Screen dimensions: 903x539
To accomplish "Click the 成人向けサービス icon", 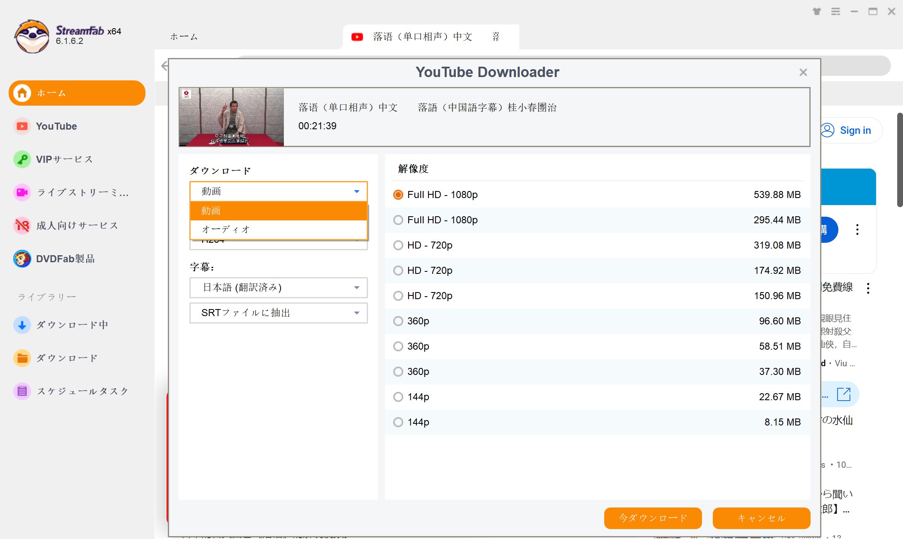I will (x=22, y=226).
